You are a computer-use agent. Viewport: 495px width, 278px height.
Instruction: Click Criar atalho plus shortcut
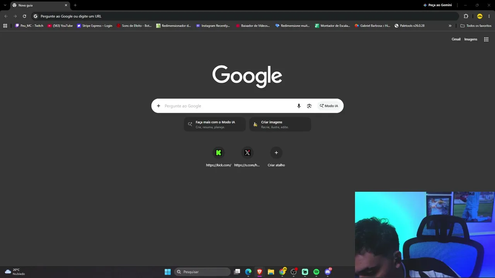pos(276,153)
